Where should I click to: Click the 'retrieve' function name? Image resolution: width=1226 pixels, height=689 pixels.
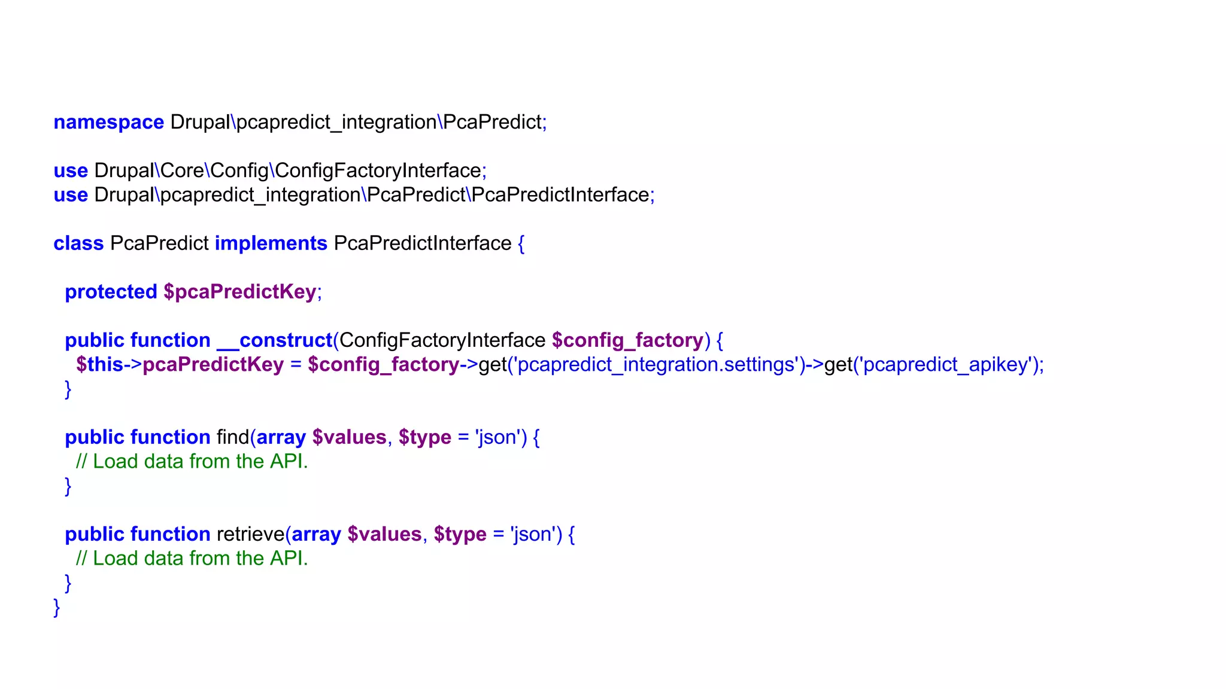pos(251,534)
